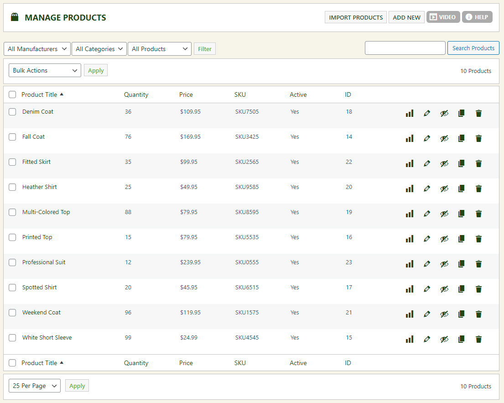This screenshot has height=403, width=504.
Task: Open the All Manufacturers dropdown
Action: tap(37, 49)
